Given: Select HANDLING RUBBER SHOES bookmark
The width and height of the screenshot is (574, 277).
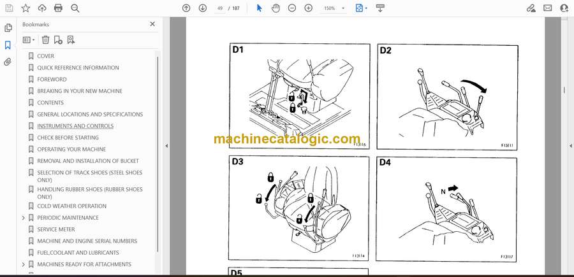Looking at the screenshot, I should (90, 193).
